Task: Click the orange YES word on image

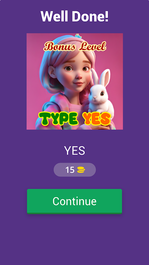Action: [x=97, y=119]
